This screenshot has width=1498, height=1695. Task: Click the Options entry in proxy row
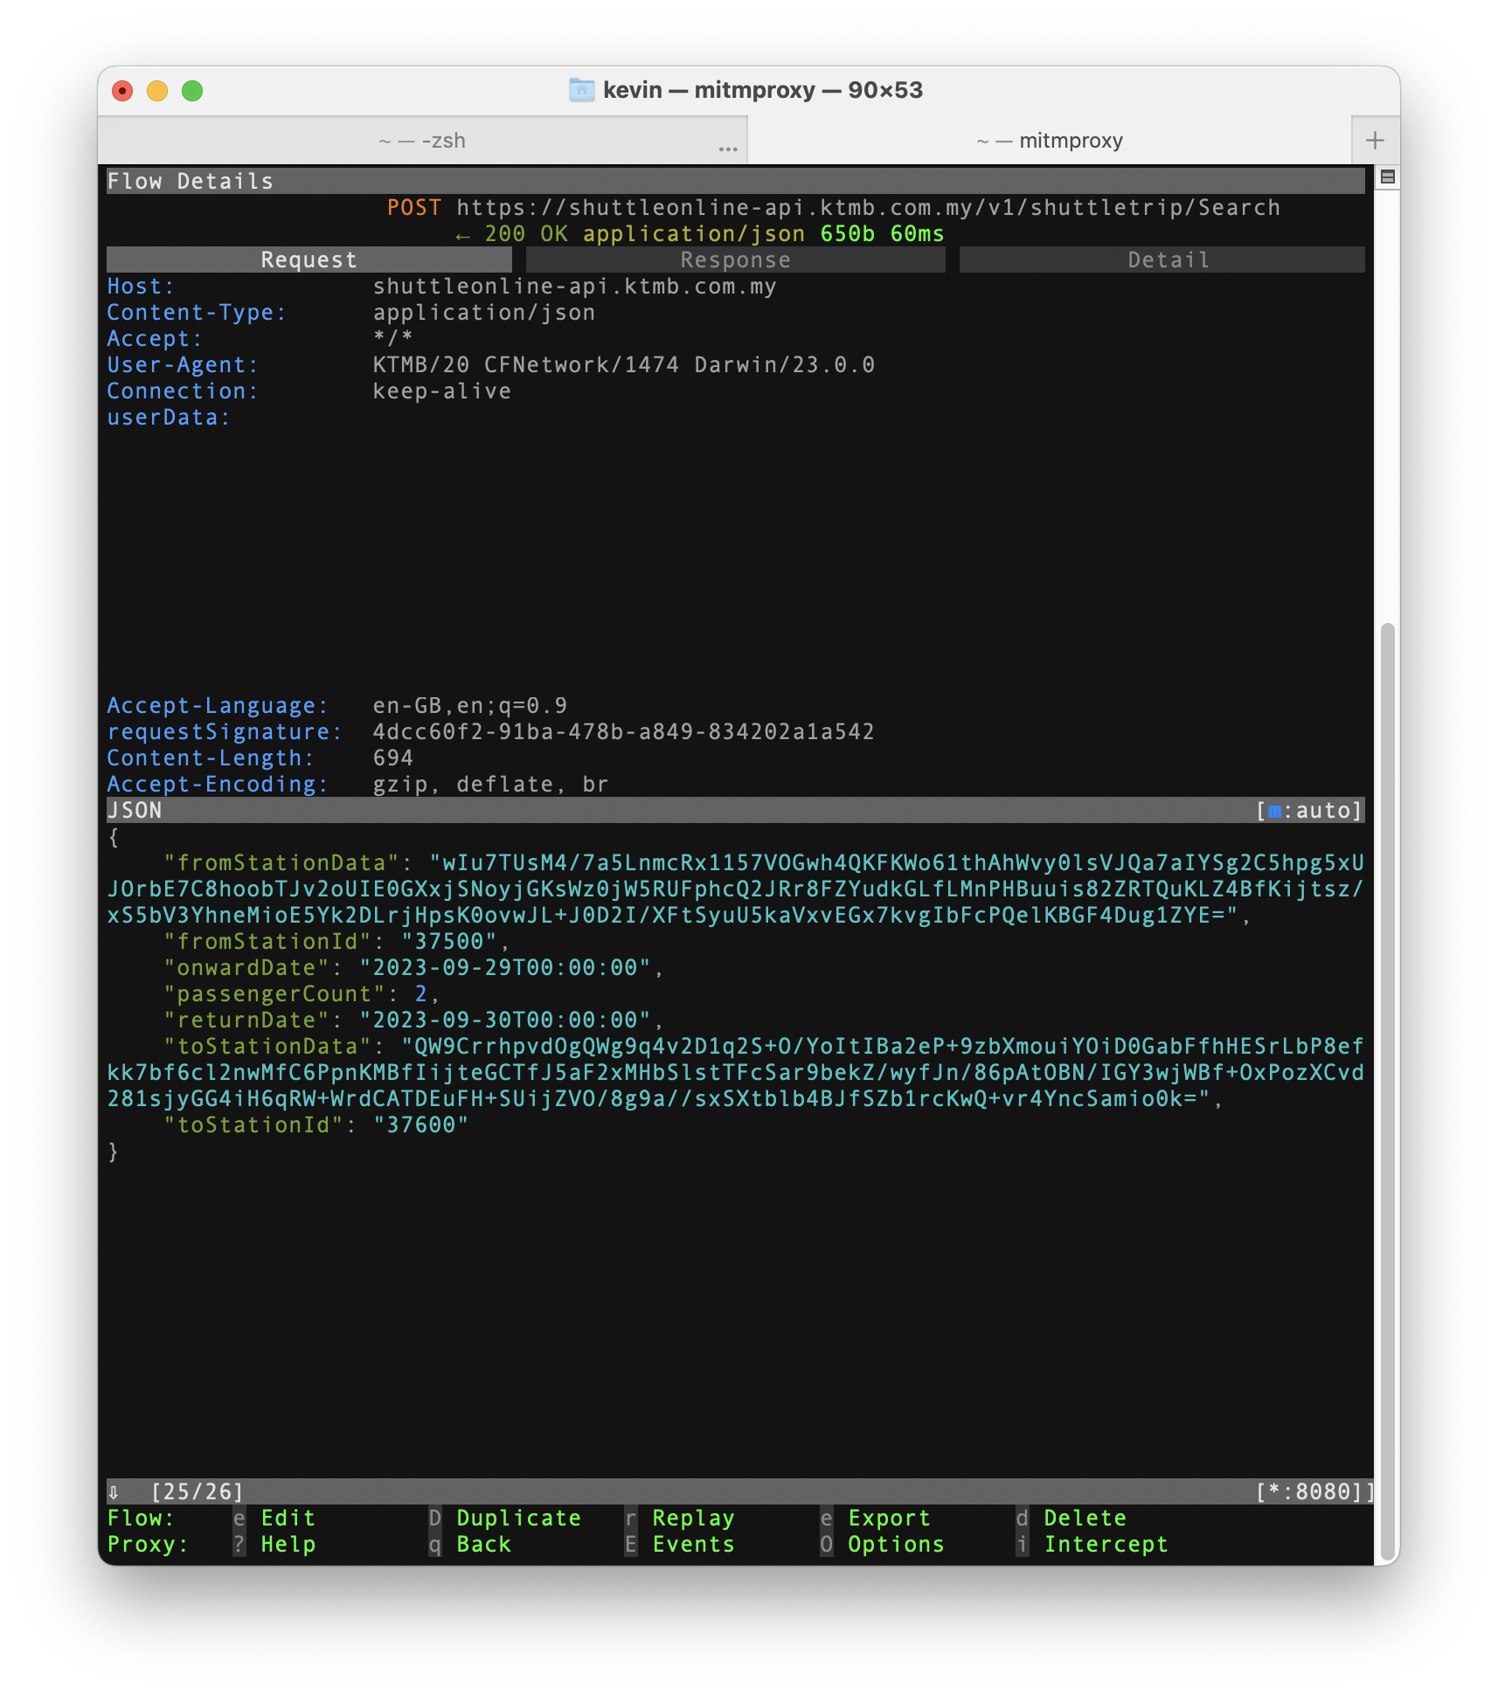(895, 1545)
